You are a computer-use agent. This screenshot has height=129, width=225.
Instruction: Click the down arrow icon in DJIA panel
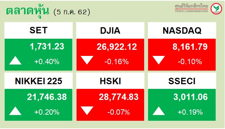coord(87,60)
